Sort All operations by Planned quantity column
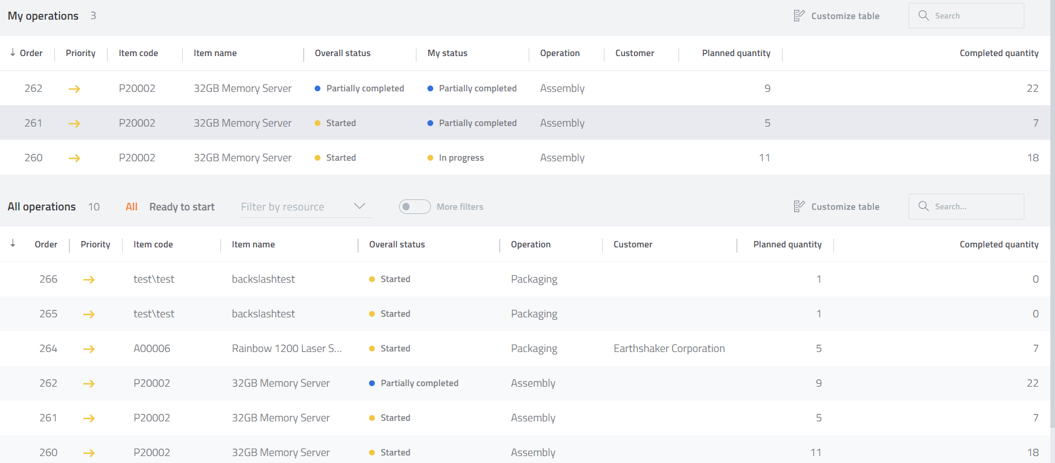 pos(787,245)
